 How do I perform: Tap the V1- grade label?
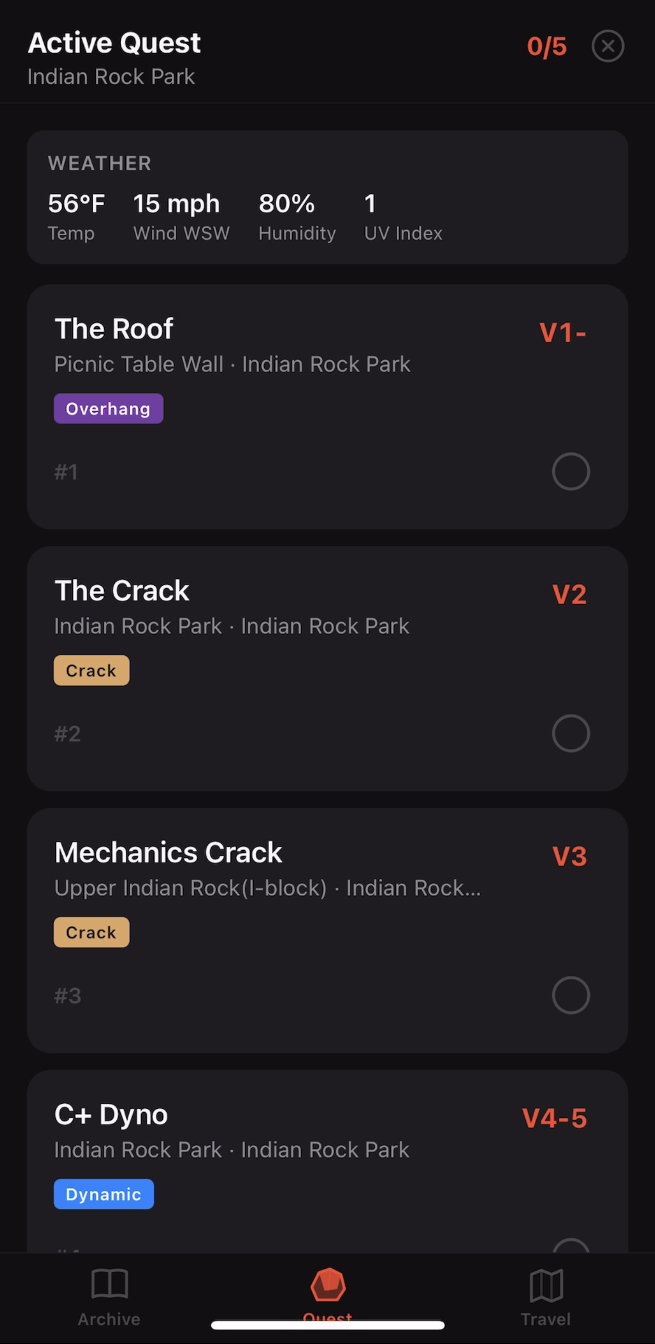click(x=562, y=333)
